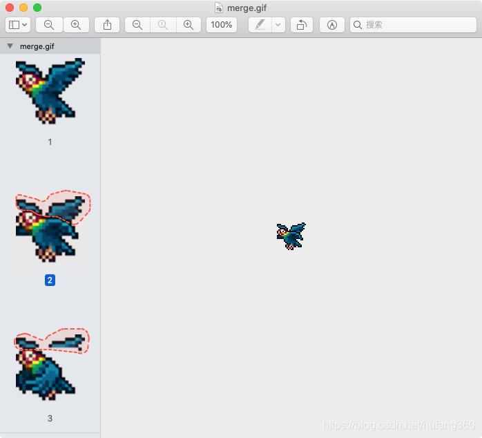This screenshot has width=482, height=438.
Task: Click the page number 3 label
Action: point(50,419)
